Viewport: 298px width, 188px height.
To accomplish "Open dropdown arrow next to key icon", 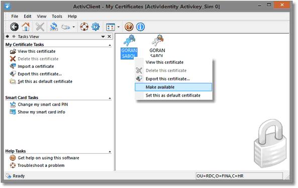I will (73, 27).
